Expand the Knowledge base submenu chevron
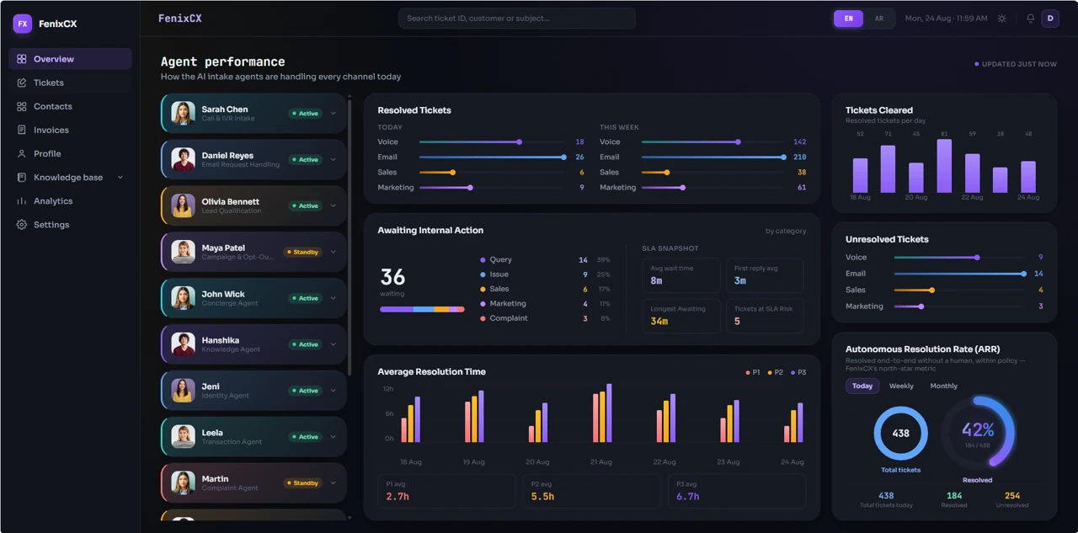Viewport: 1078px width, 533px height. coord(120,178)
